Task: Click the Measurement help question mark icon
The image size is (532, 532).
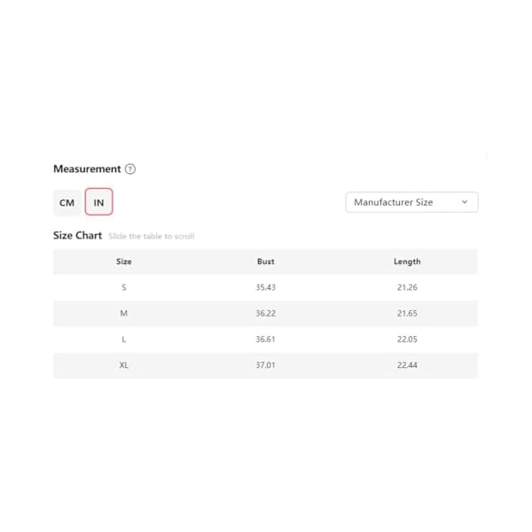Action: [x=130, y=169]
